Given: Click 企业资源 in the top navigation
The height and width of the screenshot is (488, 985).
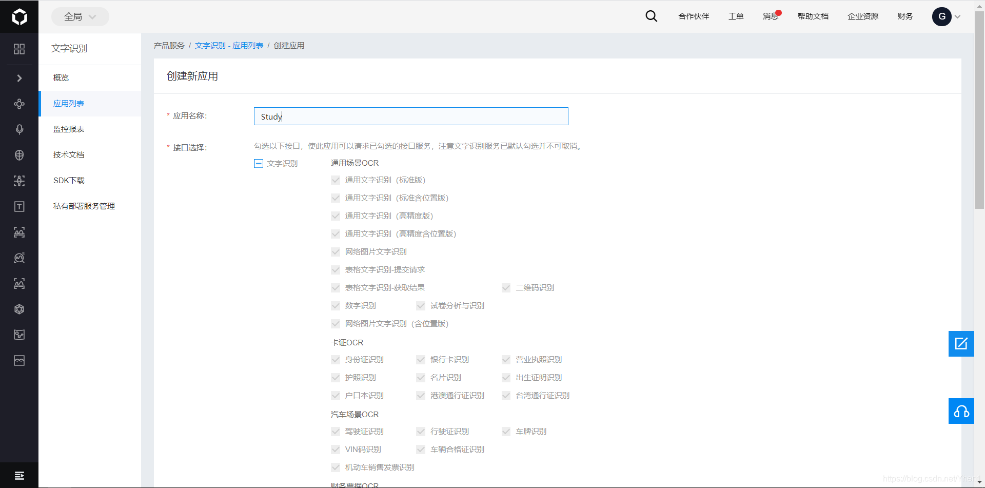Looking at the screenshot, I should tap(863, 16).
